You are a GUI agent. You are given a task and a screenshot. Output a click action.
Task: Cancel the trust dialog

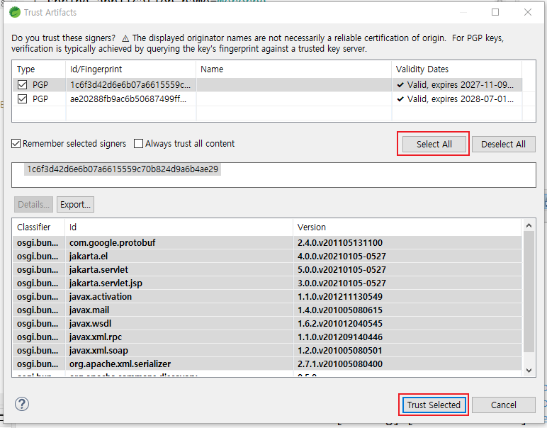503,405
